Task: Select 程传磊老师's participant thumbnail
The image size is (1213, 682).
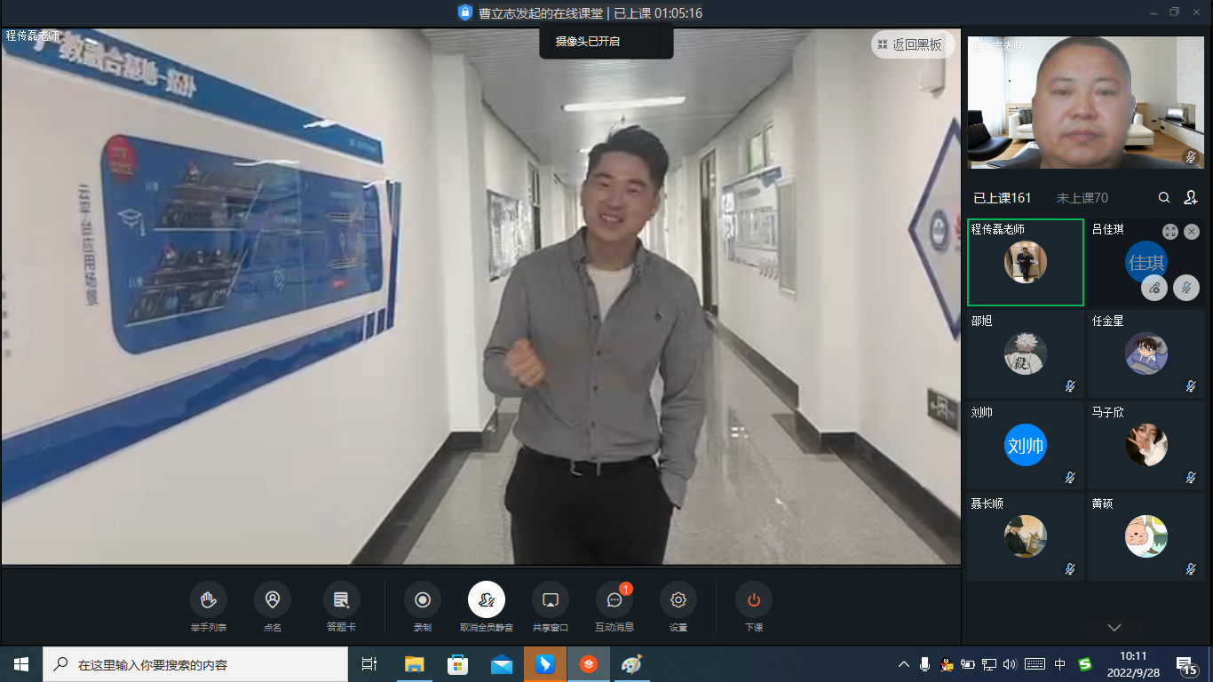Action: [1025, 263]
